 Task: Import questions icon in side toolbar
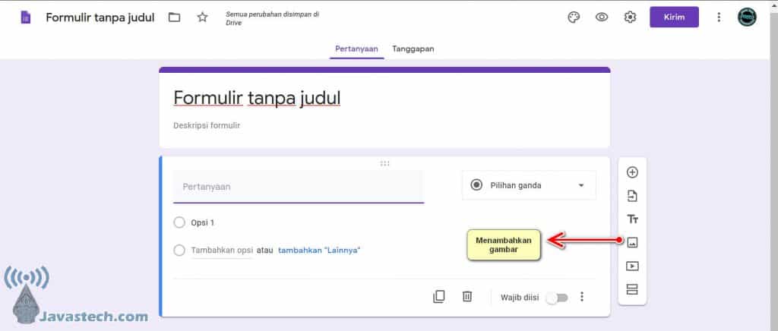coord(632,196)
